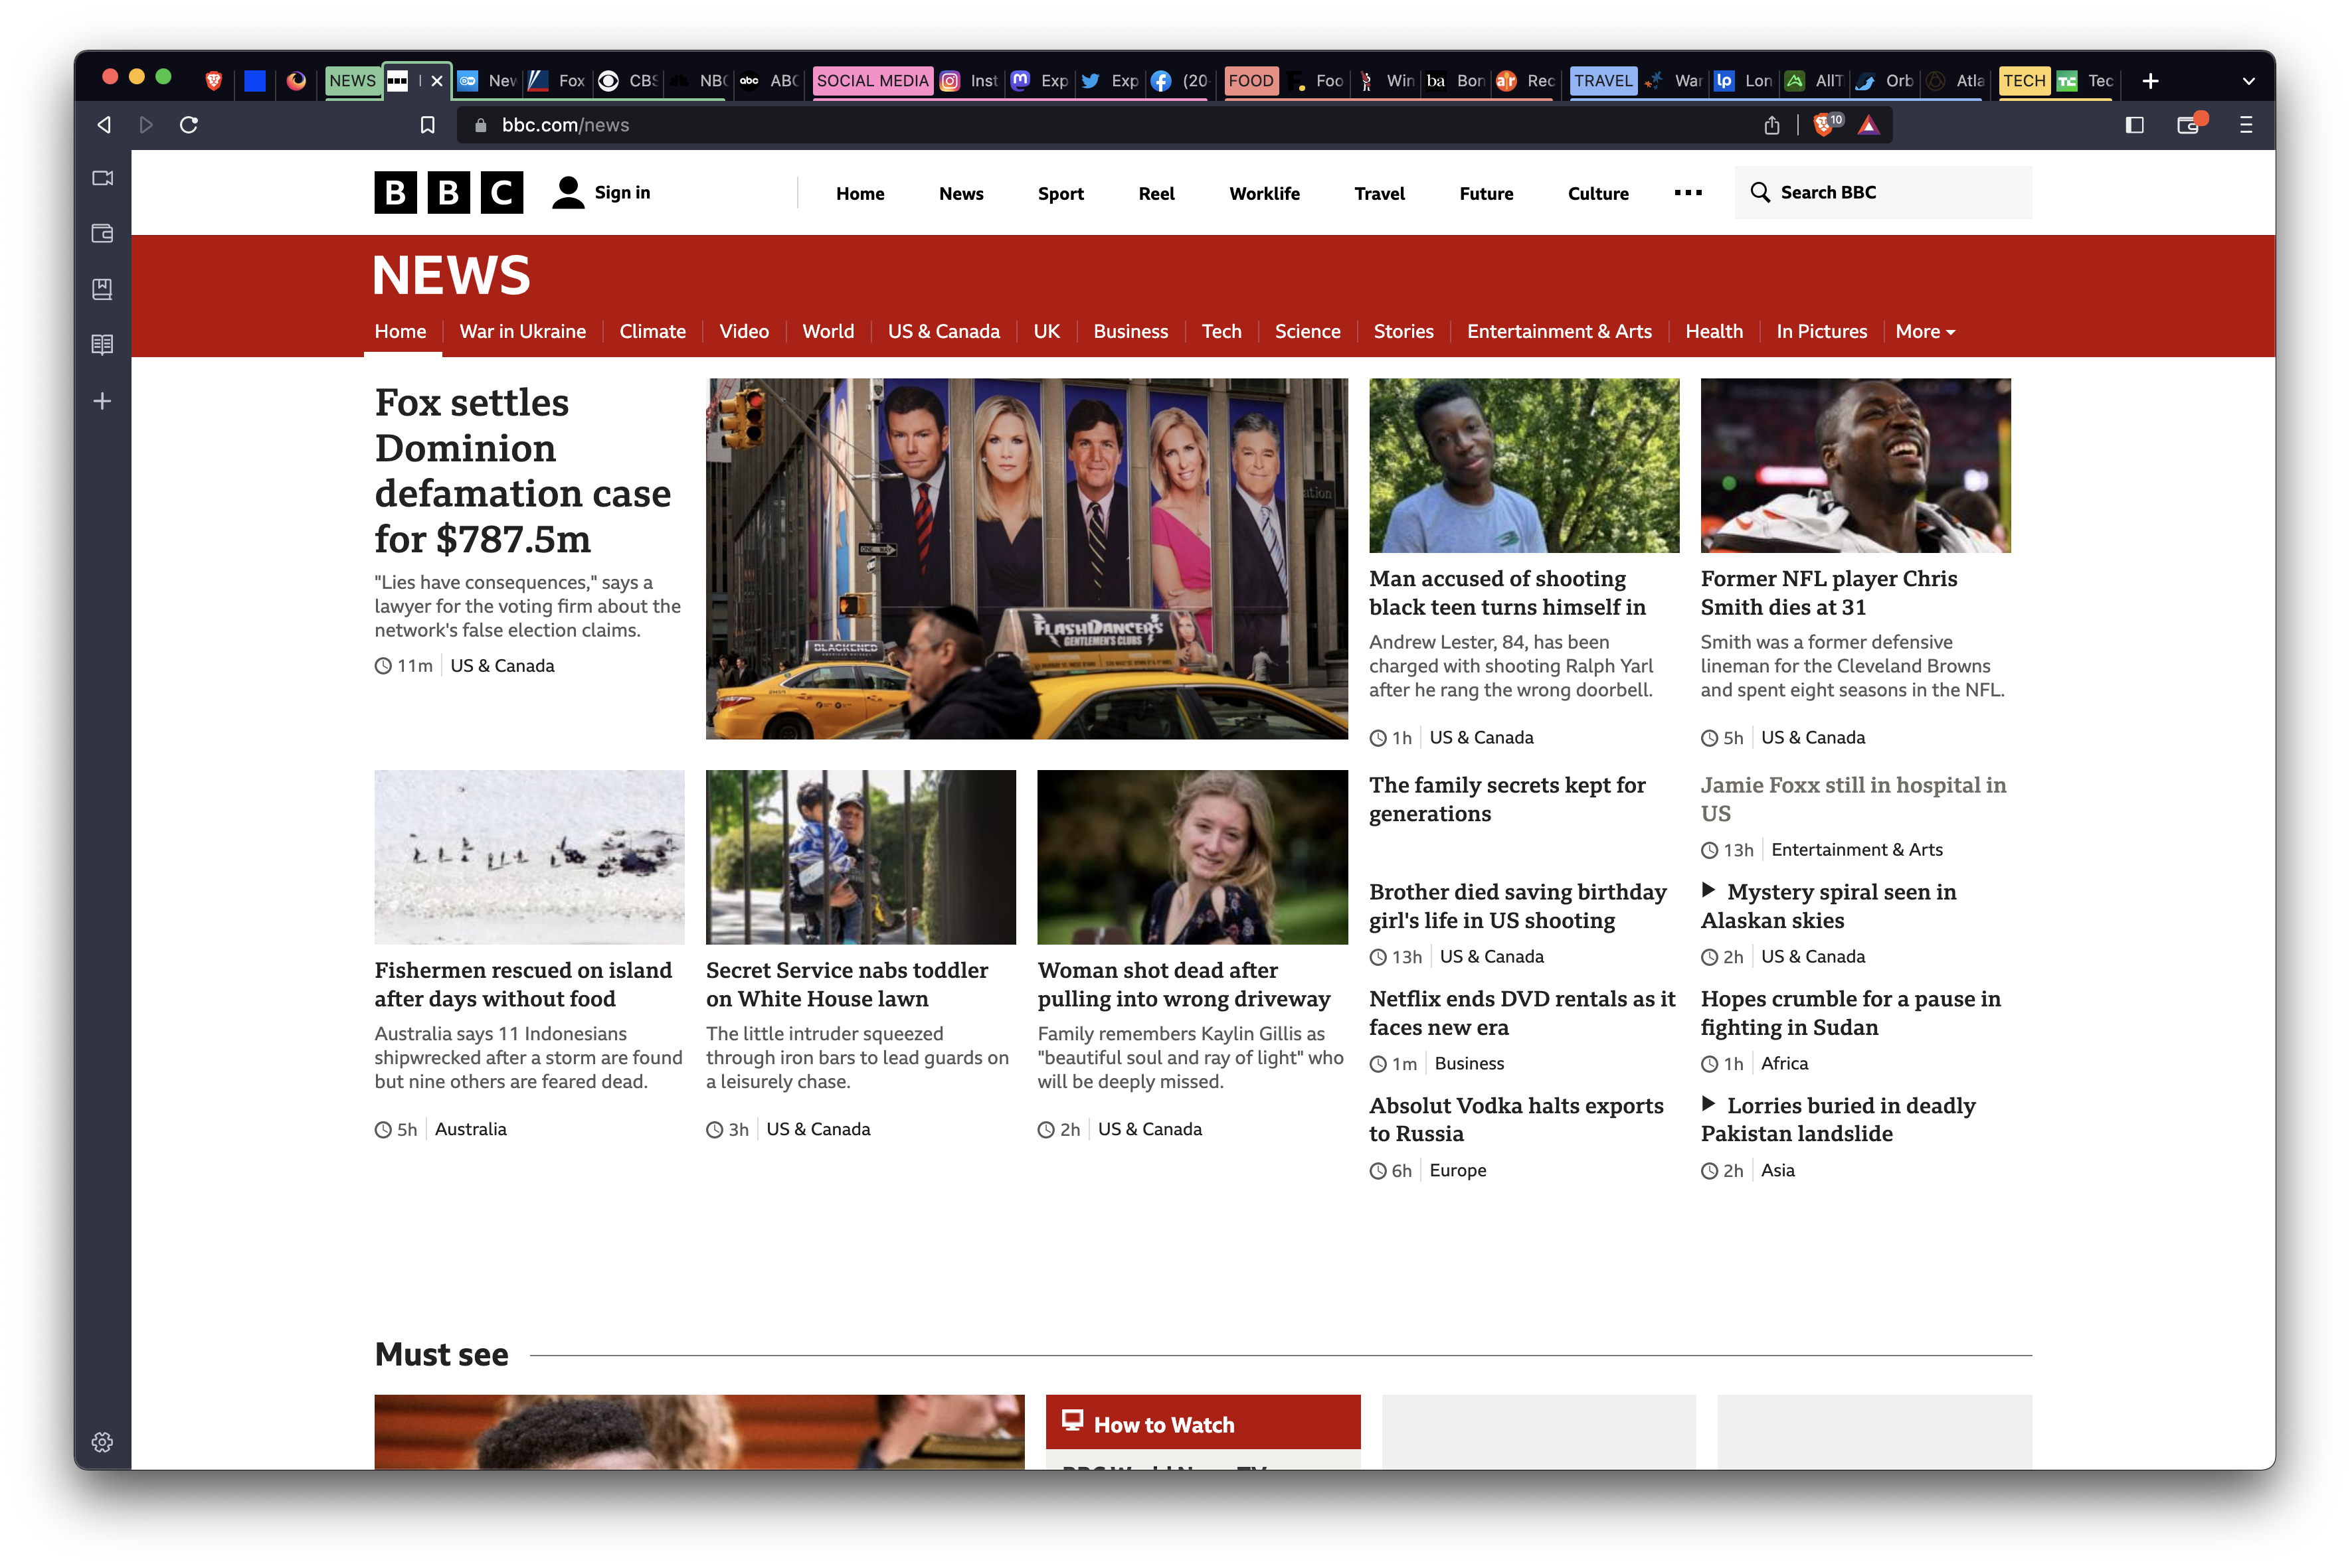
Task: Play Lorries buried in Pakistan landslide video
Action: (1838, 1119)
